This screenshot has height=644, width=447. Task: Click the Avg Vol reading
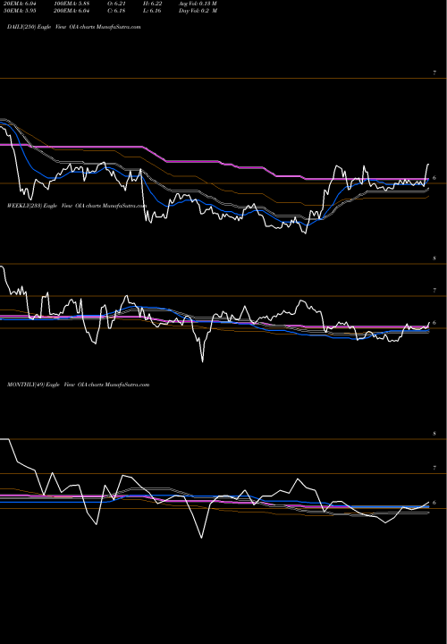pyautogui.click(x=198, y=4)
